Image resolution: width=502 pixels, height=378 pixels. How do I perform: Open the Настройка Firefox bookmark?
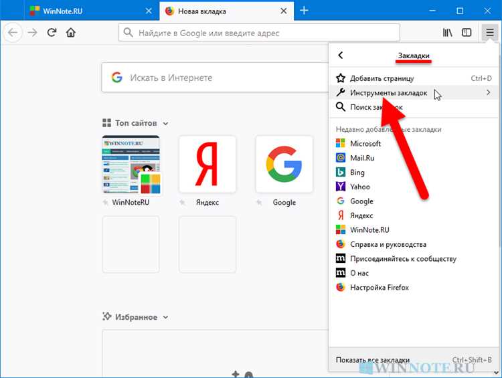[x=414, y=288]
